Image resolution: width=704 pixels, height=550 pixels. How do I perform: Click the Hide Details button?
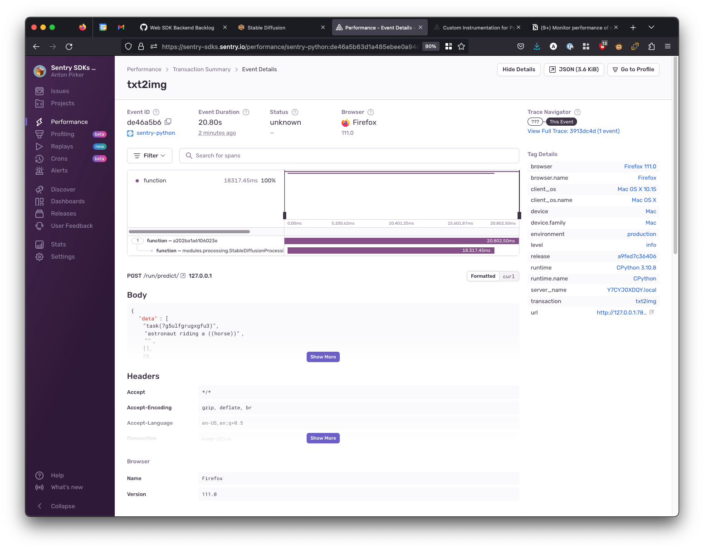click(519, 69)
